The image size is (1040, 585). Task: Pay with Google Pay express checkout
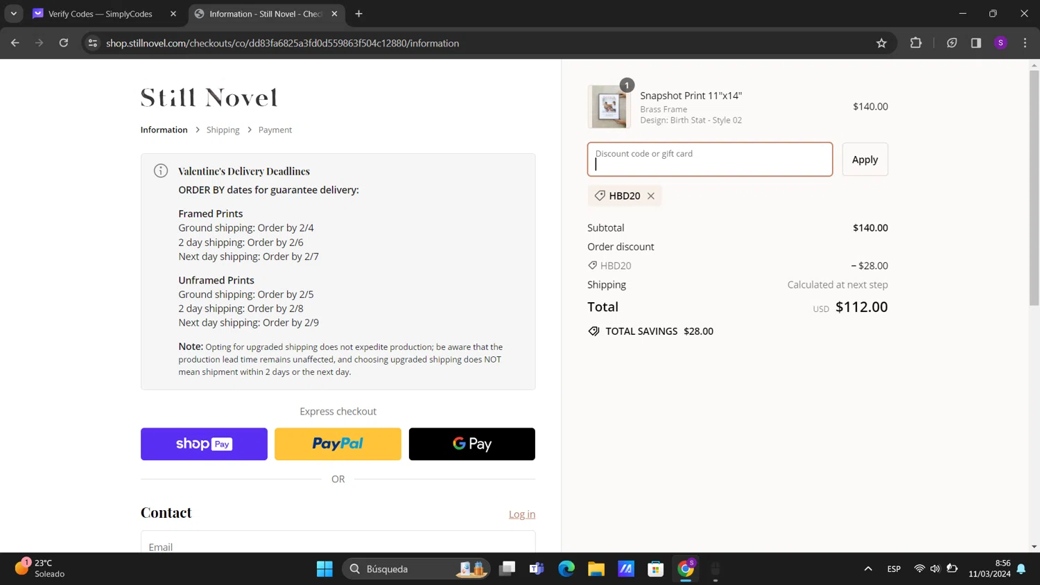click(472, 444)
